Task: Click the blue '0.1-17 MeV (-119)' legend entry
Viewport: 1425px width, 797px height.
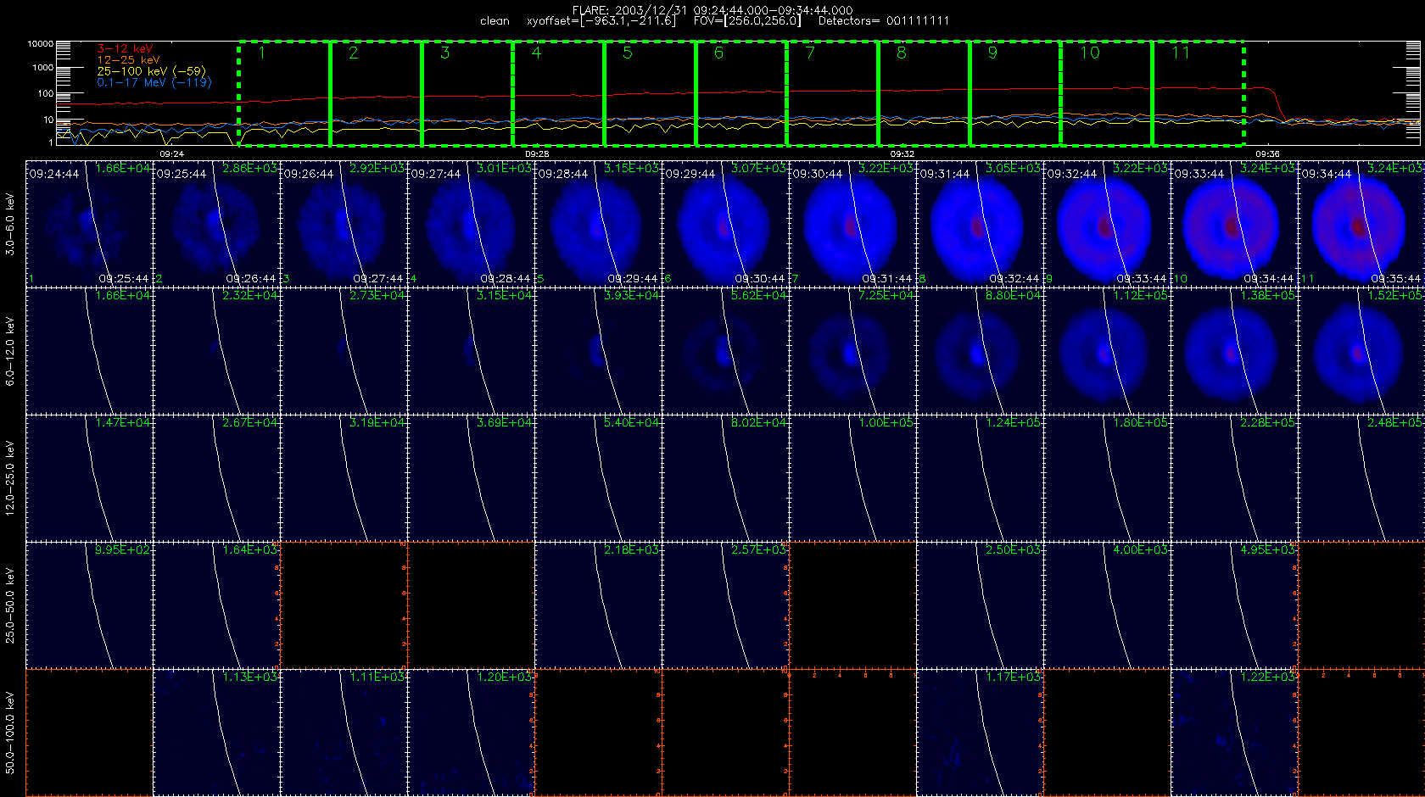Action: click(x=154, y=82)
